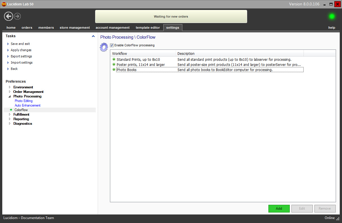
Task: Click the Workflow column header
Action: (x=143, y=53)
